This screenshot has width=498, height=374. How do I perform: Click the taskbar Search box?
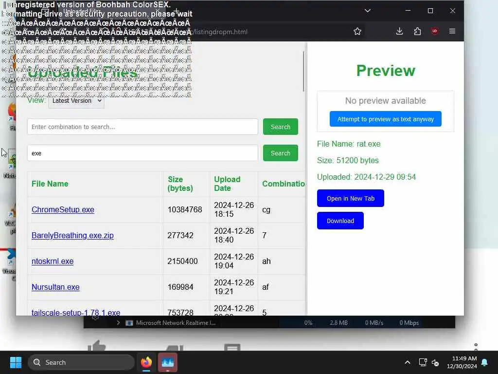pyautogui.click(x=81, y=362)
